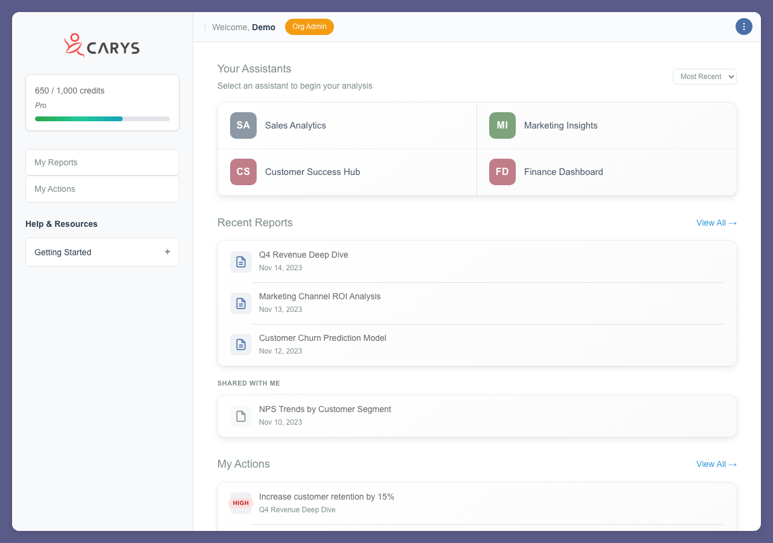Open My Actions from the sidebar
Image resolution: width=773 pixels, height=543 pixels.
tap(102, 189)
